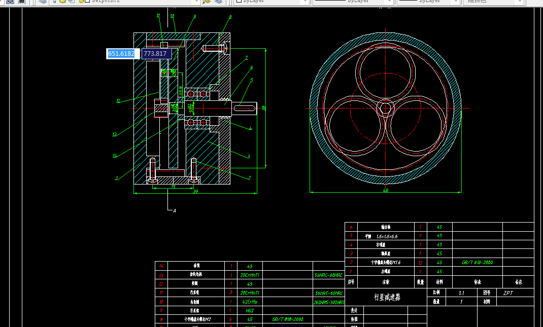Viewport: 543px width, 327px height.
Task: Select material cell HSZ
Action: click(250, 310)
